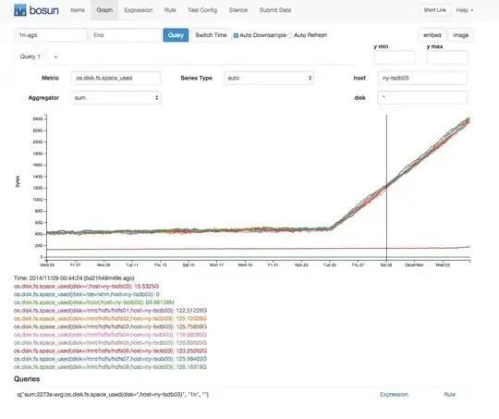Expand the Series Type dropdown
The height and width of the screenshot is (419, 499).
[269, 78]
